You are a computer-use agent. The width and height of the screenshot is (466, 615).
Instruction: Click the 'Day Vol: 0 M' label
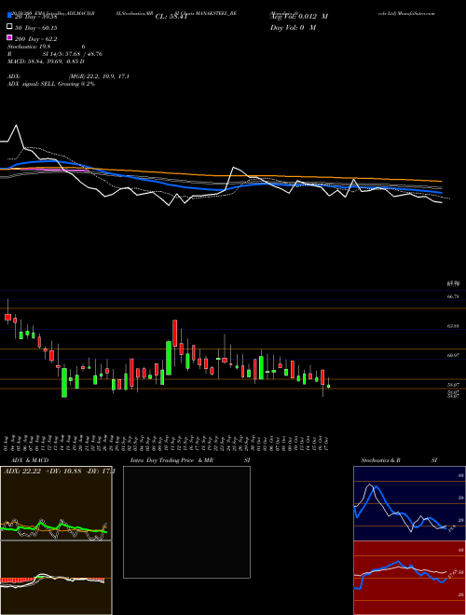pos(293,27)
